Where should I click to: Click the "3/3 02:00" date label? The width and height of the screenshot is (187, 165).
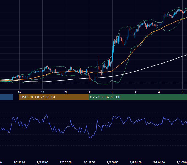(136, 162)
